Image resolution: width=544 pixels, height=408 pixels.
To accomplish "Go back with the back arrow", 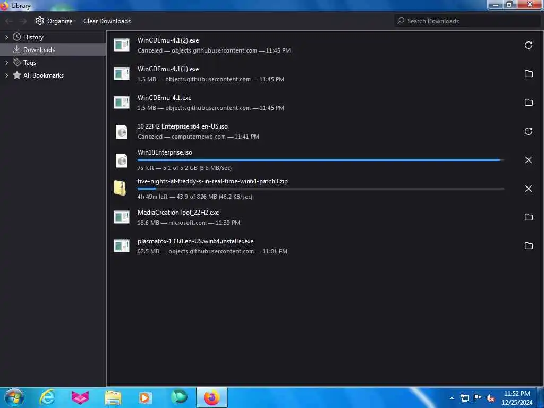I will [x=9, y=21].
